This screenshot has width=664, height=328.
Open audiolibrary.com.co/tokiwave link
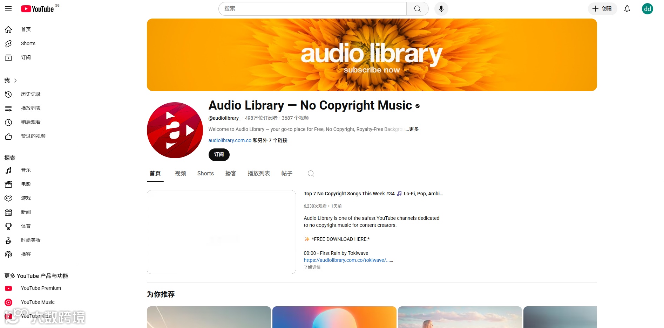(348, 260)
